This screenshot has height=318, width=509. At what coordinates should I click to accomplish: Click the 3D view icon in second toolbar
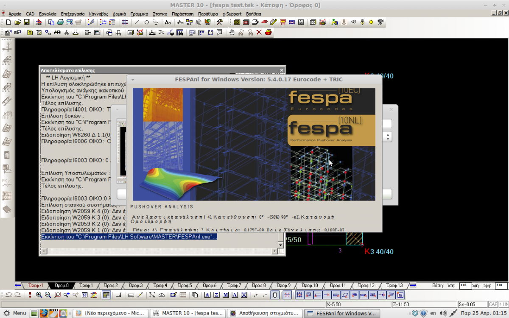pos(130,32)
